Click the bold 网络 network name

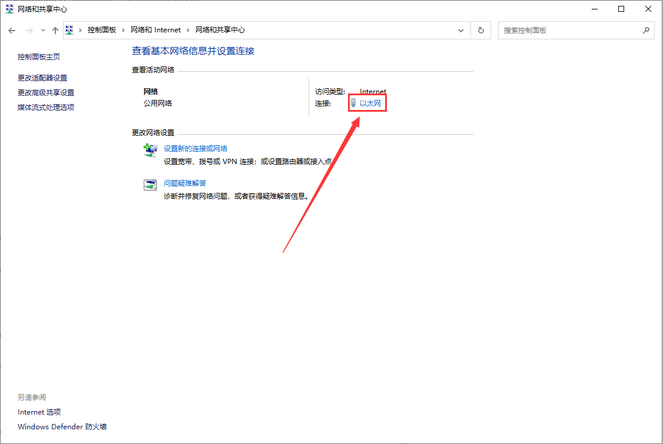[151, 91]
